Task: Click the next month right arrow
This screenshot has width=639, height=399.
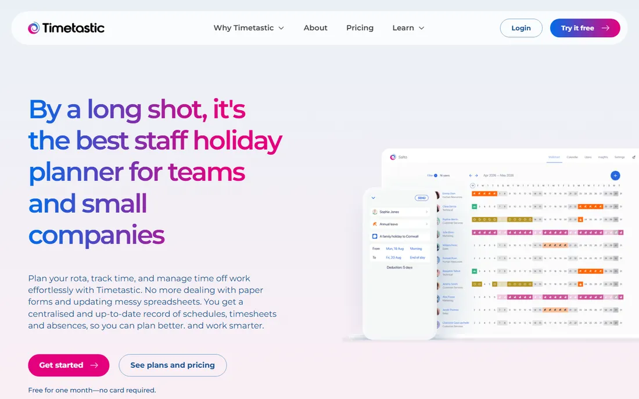Action: pos(476,176)
